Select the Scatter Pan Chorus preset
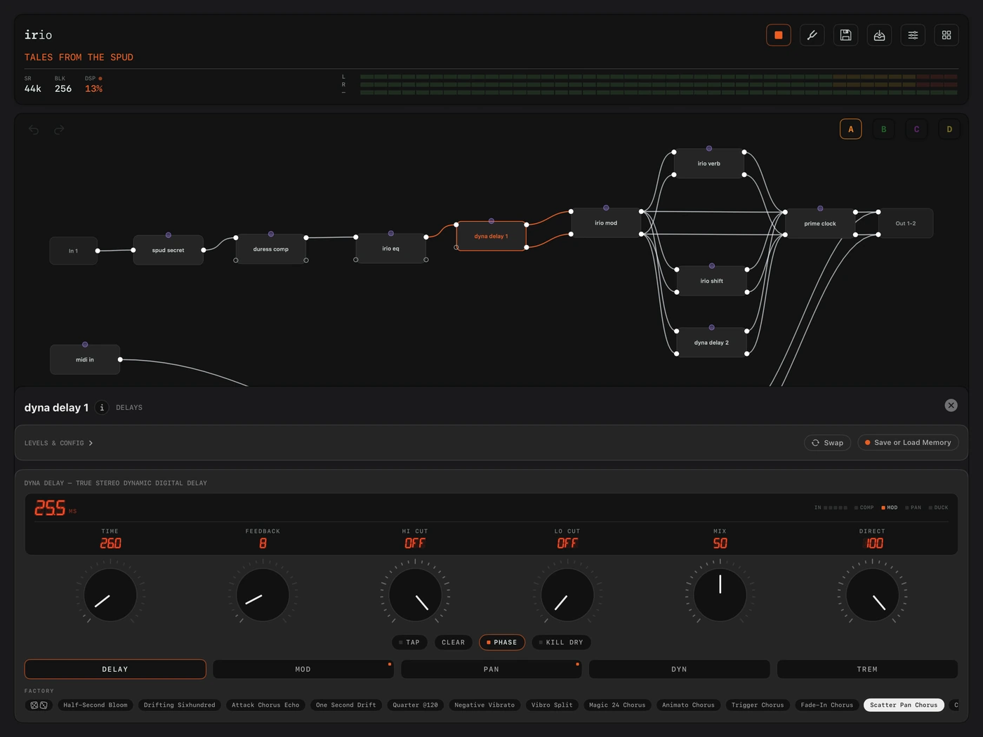Image resolution: width=983 pixels, height=737 pixels. [x=904, y=705]
